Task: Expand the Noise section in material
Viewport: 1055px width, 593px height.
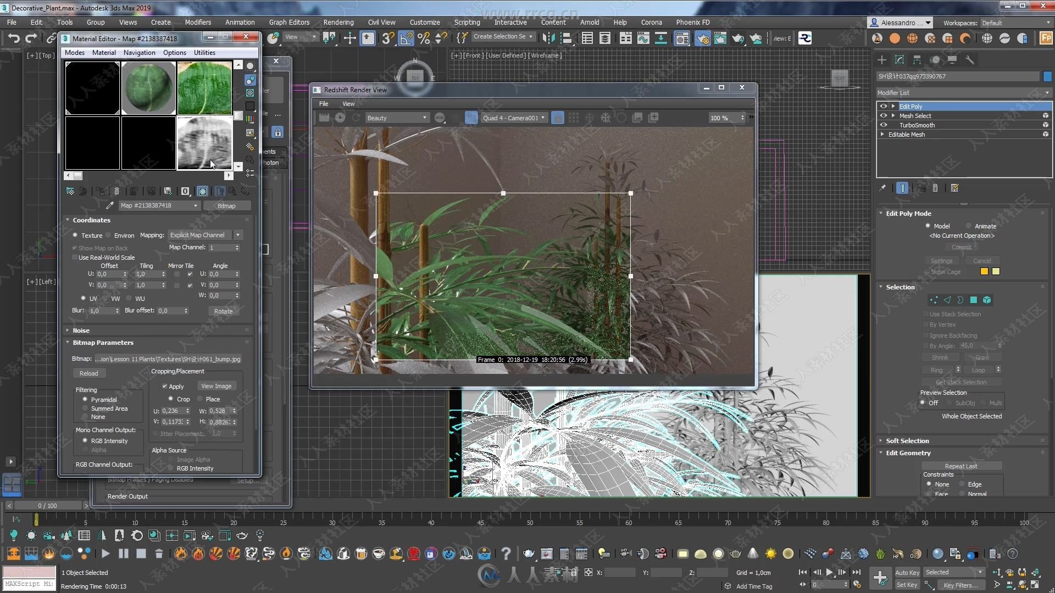Action: 80,330
